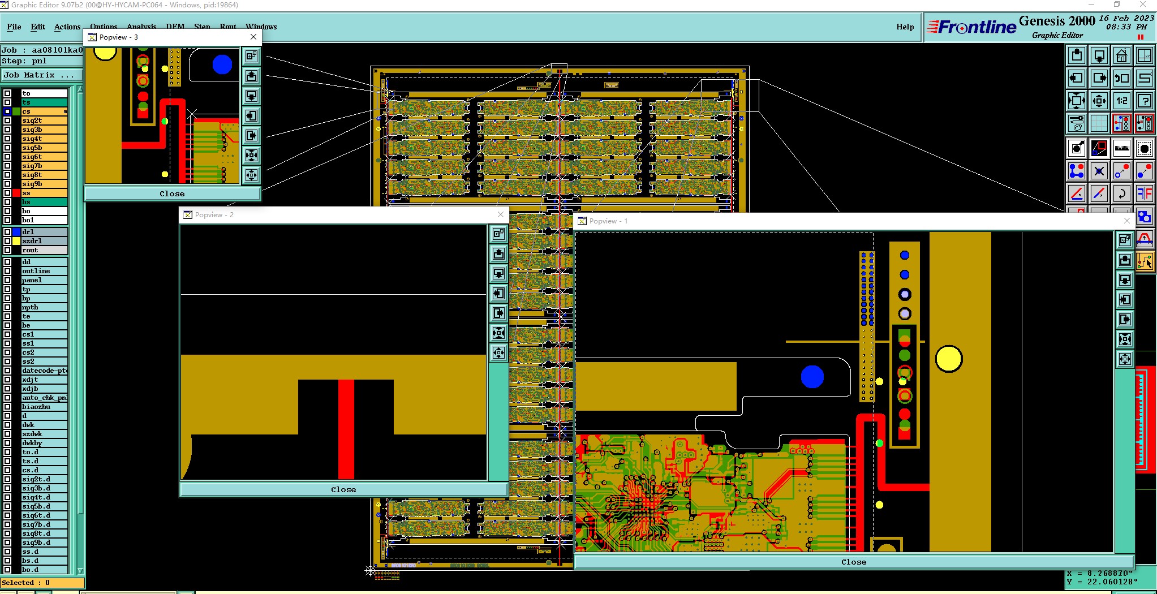Click the yellow color swatch of szdrl layer
Image resolution: width=1157 pixels, height=594 pixels.
point(16,241)
